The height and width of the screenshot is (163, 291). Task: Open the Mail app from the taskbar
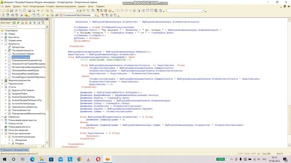pyautogui.click(x=60, y=159)
